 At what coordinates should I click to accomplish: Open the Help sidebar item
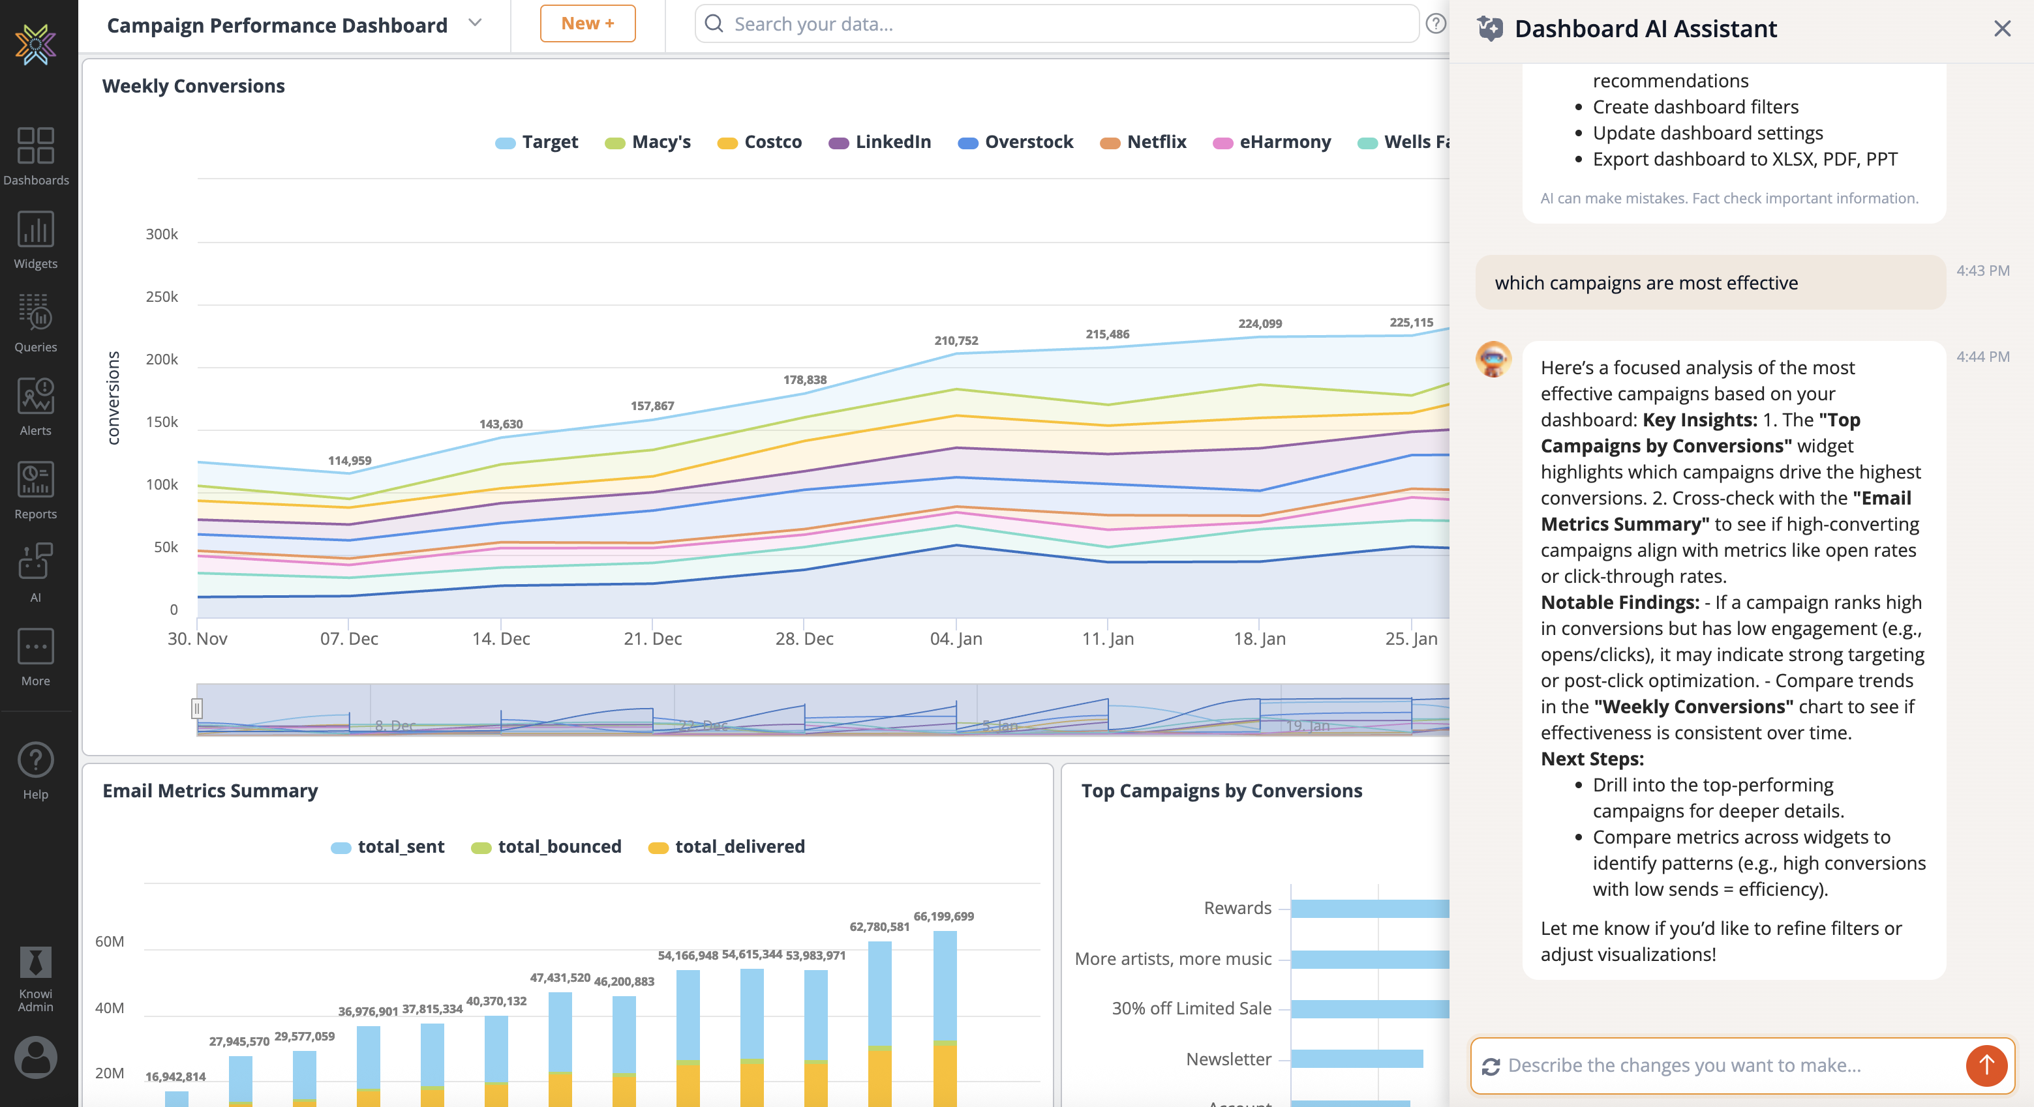coord(35,771)
